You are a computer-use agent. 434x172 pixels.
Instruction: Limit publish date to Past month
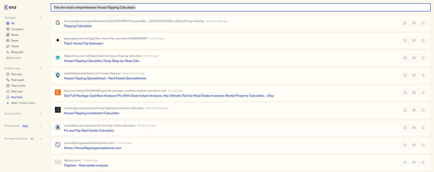(x=16, y=86)
